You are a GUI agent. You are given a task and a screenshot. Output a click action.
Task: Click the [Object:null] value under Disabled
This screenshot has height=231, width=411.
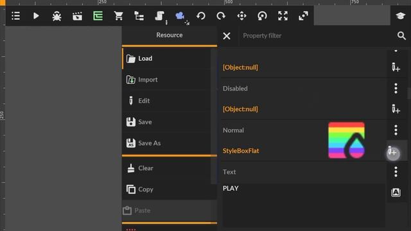(x=240, y=109)
